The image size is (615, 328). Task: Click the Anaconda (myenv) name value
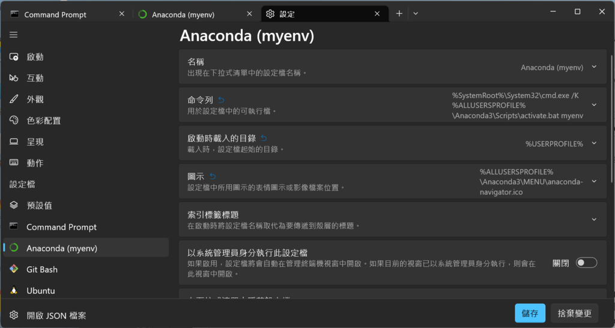552,67
